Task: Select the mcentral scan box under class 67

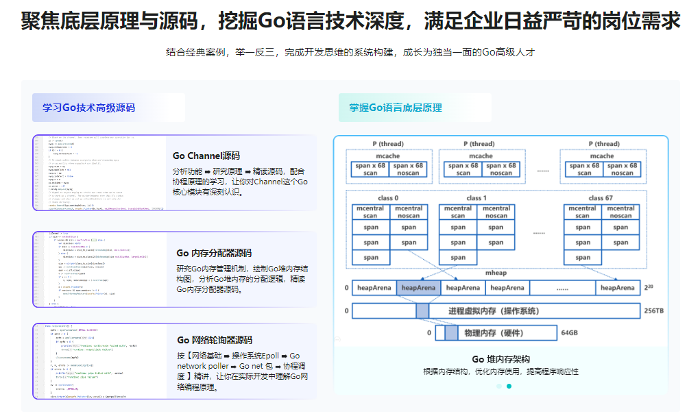Action: tap(583, 212)
